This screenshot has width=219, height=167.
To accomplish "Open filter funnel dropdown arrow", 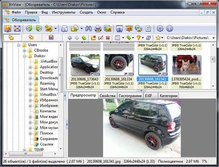I will [x=143, y=38].
